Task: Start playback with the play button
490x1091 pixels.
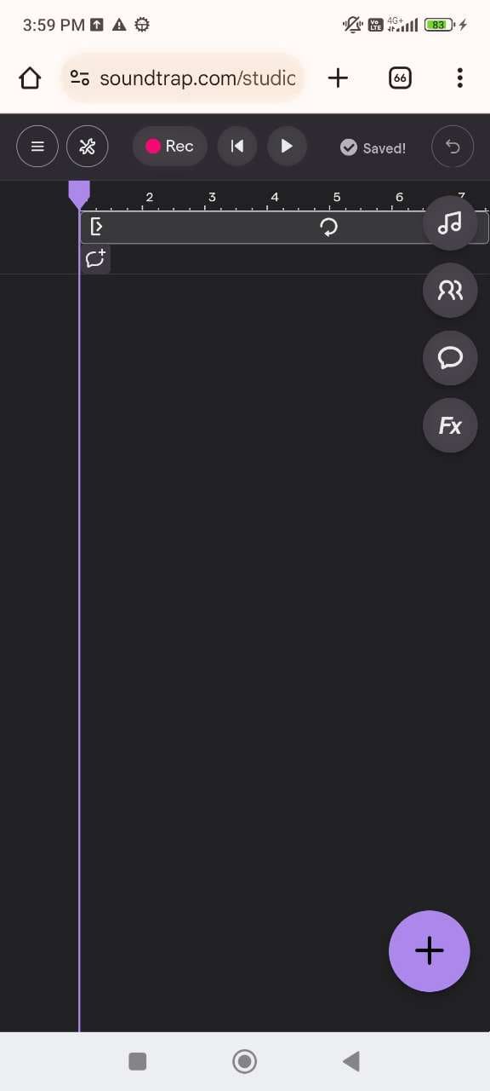Action: [287, 146]
